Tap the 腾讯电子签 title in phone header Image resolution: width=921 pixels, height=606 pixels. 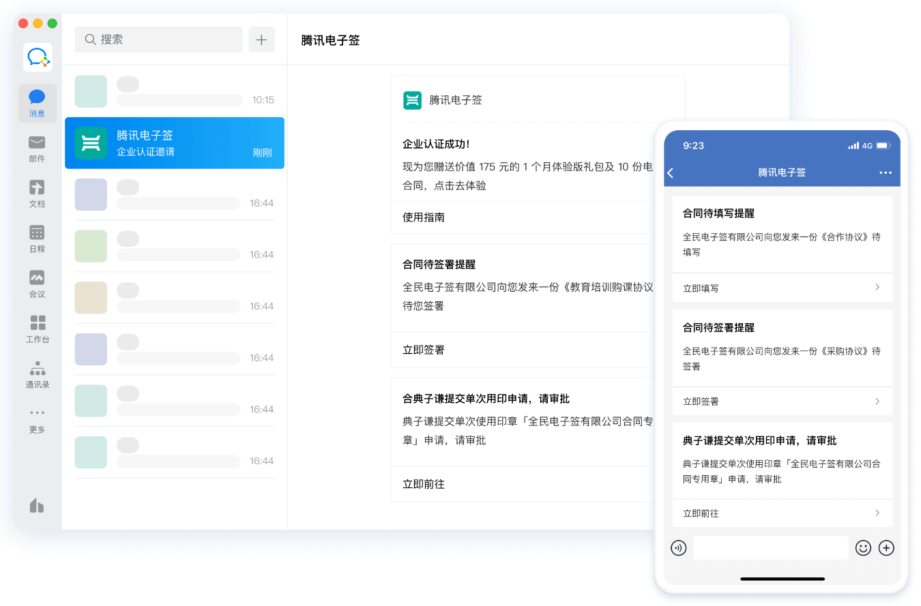(782, 173)
